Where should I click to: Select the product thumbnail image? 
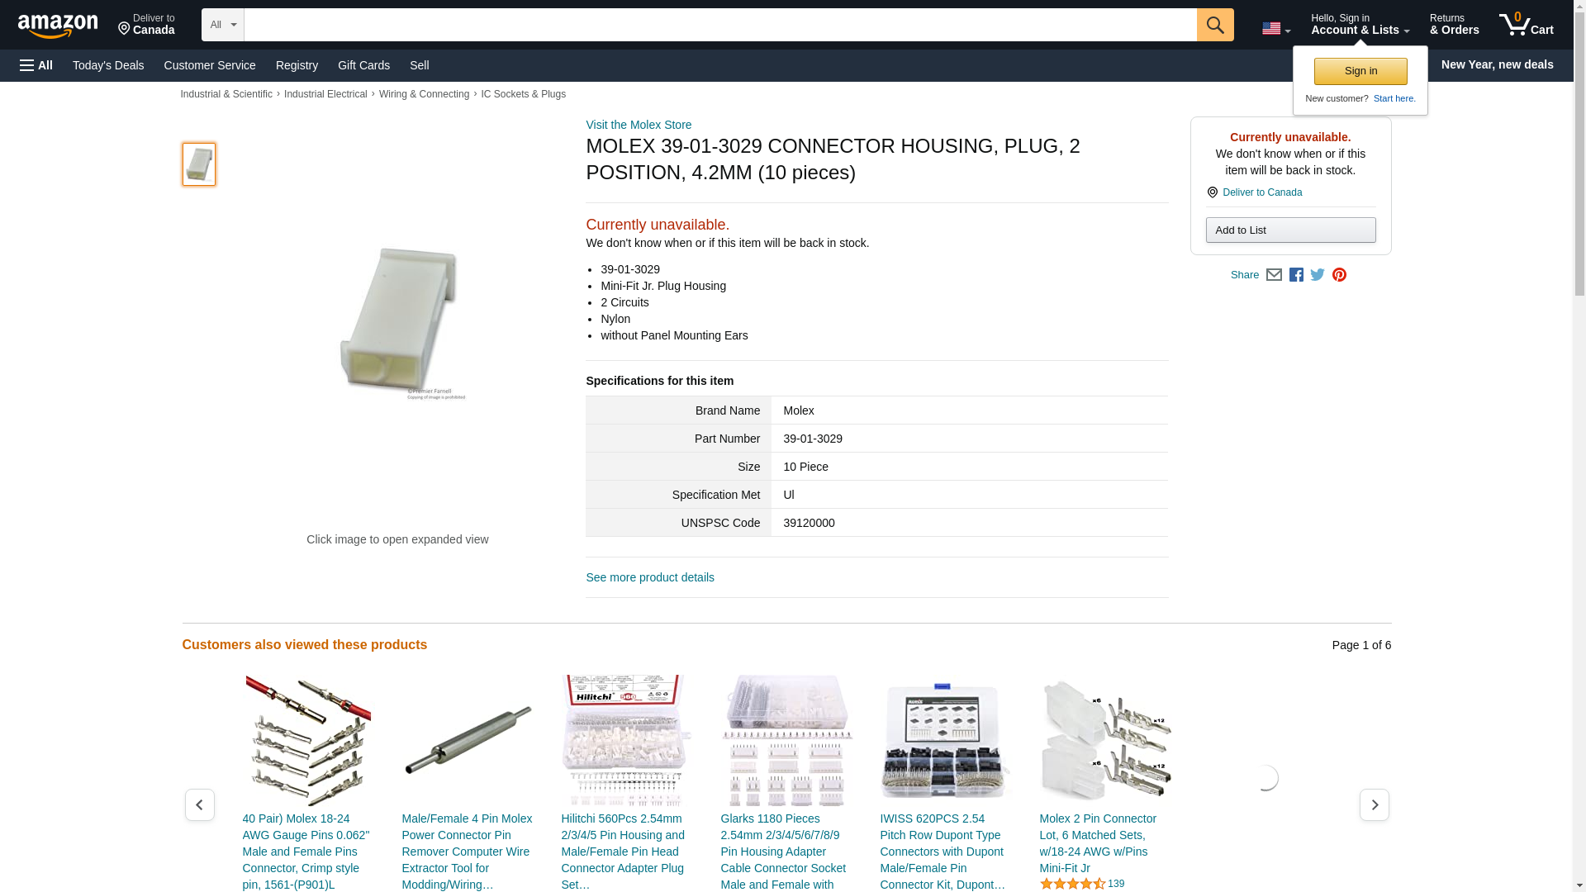199,164
